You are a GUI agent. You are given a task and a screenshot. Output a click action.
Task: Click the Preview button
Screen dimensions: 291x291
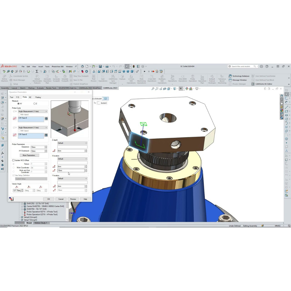point(73,199)
